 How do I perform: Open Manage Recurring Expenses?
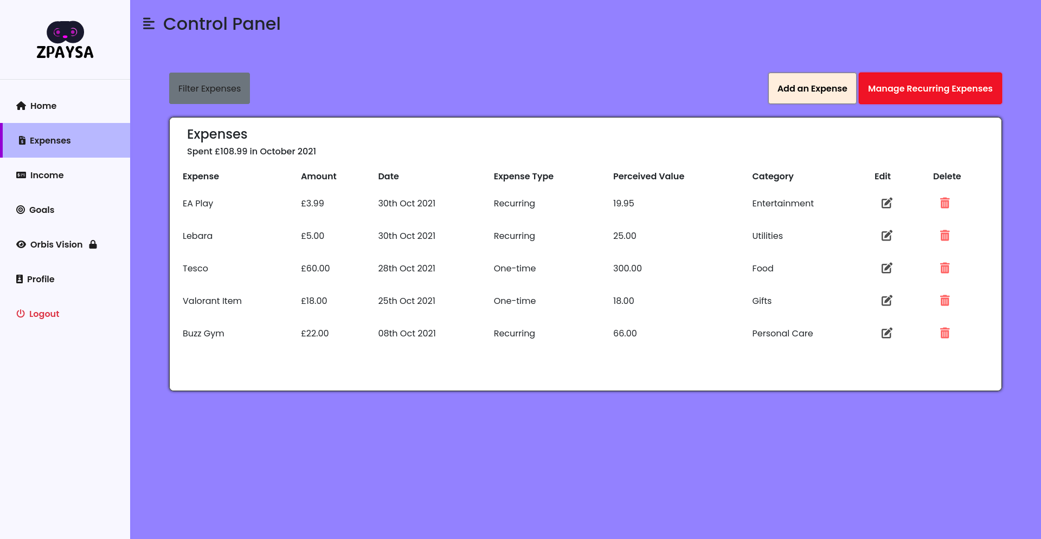click(x=930, y=88)
